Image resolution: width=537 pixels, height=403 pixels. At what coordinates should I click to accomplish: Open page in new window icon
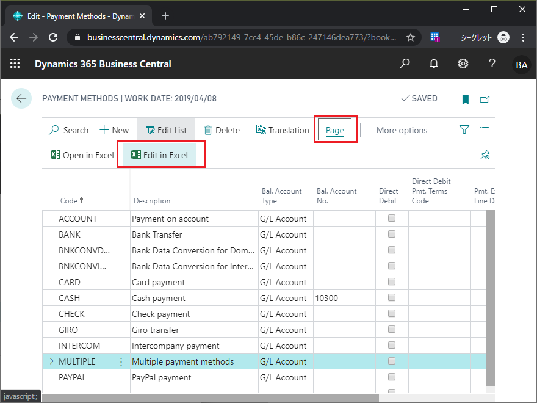(485, 100)
